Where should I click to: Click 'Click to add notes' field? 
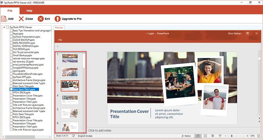[x=100, y=131]
